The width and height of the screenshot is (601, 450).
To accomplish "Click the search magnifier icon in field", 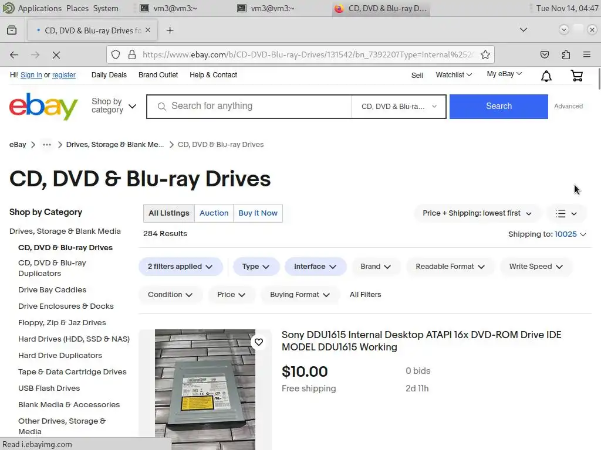I will 162,107.
